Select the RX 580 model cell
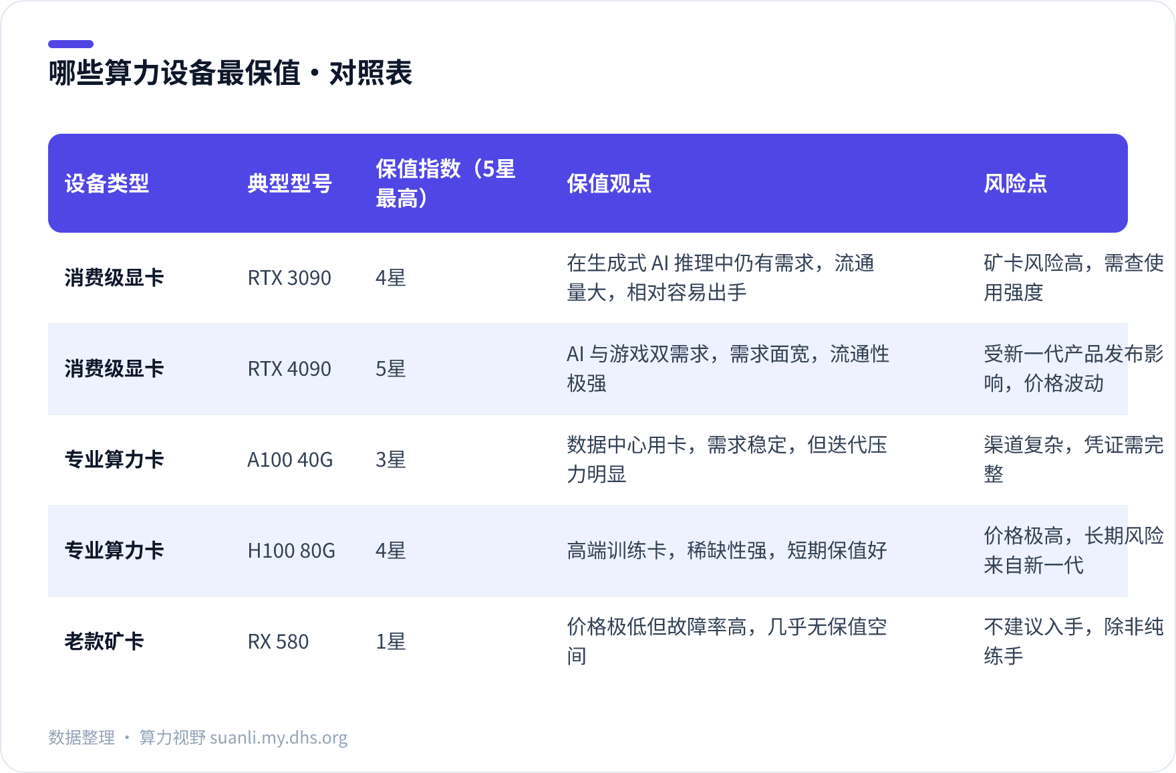Screen dimensions: 1176x773 point(278,642)
